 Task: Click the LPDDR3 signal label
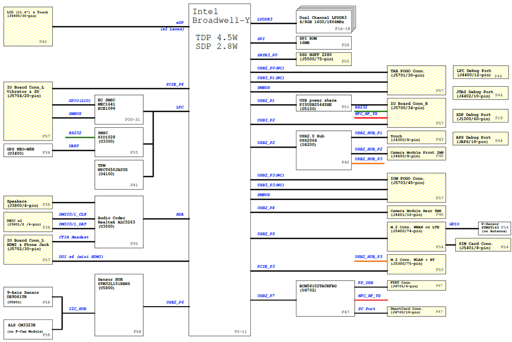pos(265,19)
